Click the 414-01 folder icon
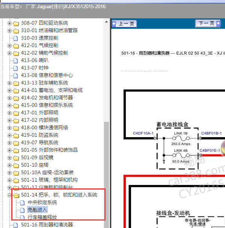 (16, 91)
